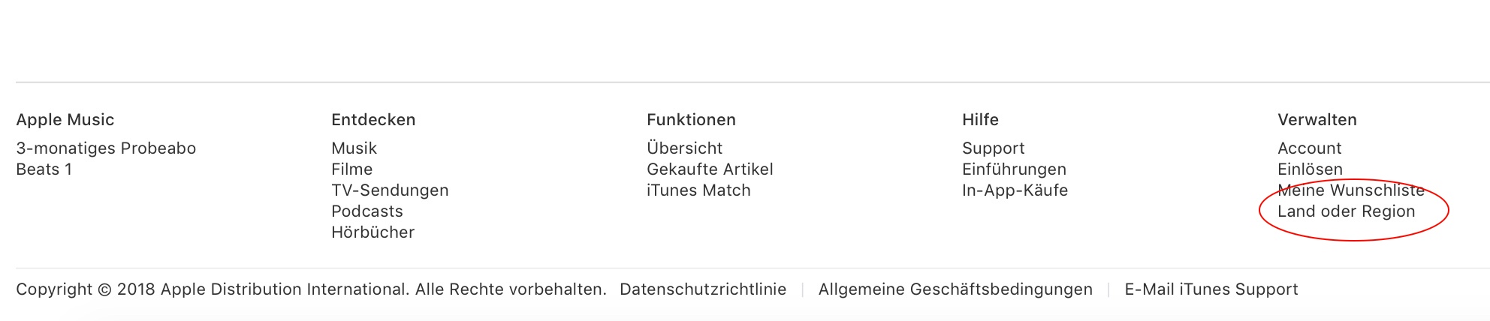This screenshot has height=321, width=1490.
Task: Browse Hörbücher in the footer
Action: coord(372,232)
